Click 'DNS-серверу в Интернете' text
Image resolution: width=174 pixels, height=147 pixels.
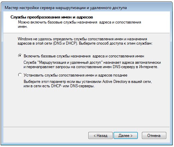click(136, 67)
